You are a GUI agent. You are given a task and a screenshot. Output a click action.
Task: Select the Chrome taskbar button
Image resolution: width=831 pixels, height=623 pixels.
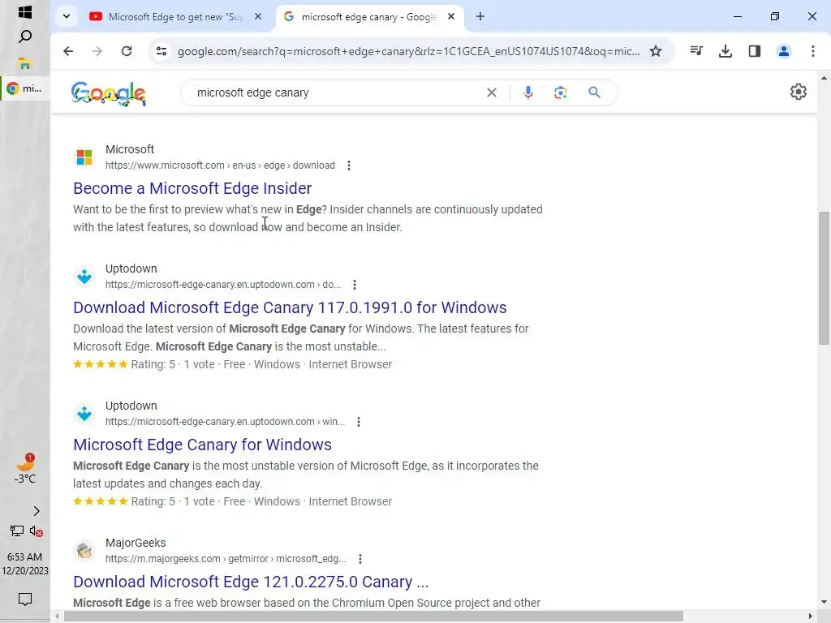click(25, 88)
